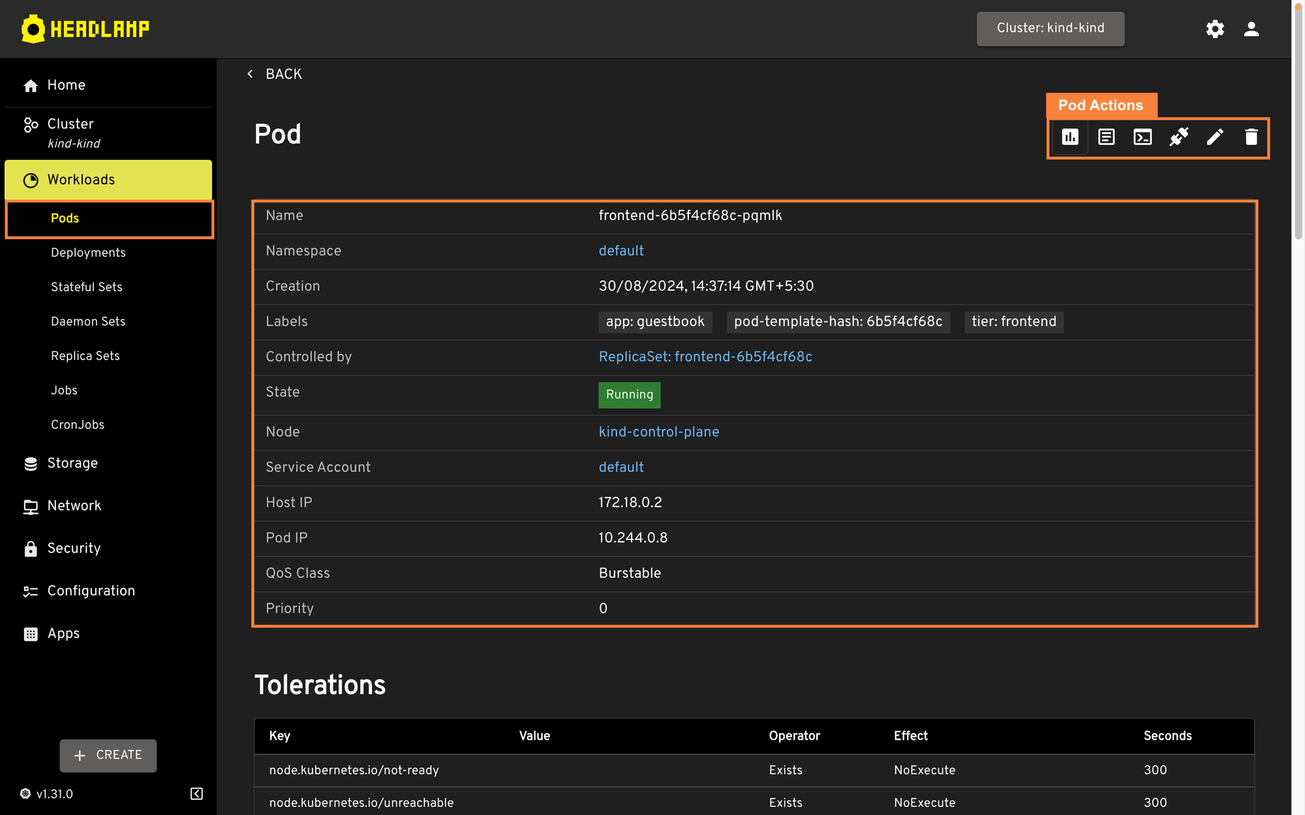Click the Workloads pie icon
This screenshot has width=1305, height=815.
(x=31, y=181)
